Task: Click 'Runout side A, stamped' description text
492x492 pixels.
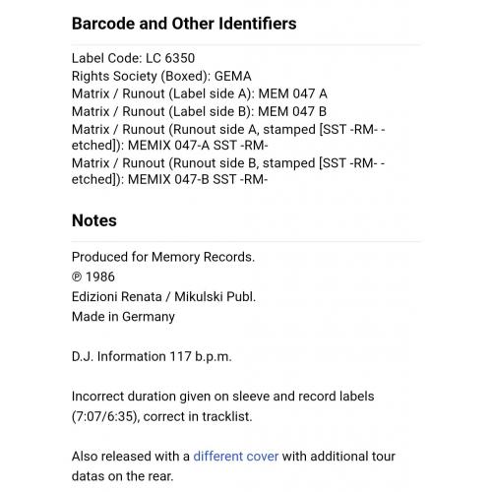Action: tap(244, 129)
